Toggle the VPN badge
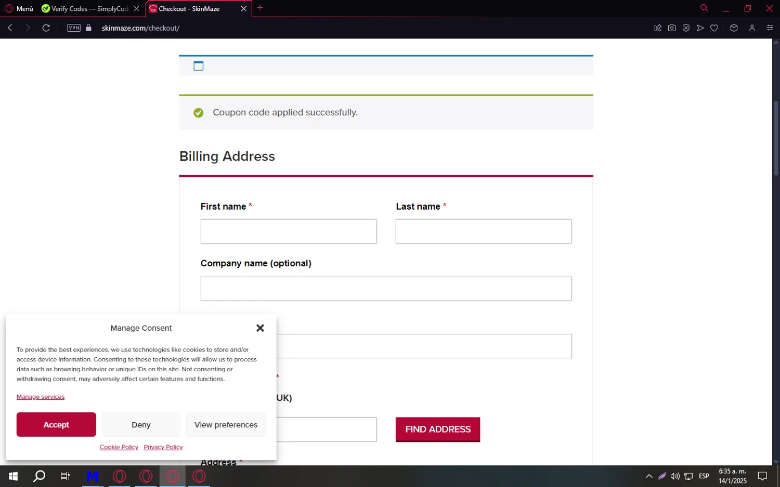 pyautogui.click(x=74, y=28)
